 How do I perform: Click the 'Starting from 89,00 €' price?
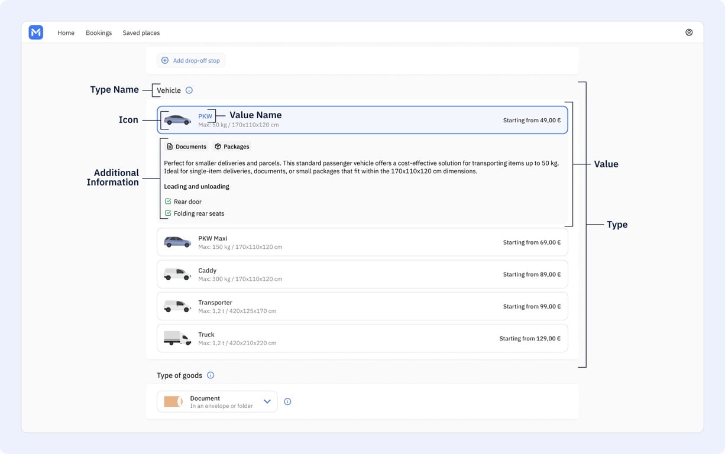[532, 274]
